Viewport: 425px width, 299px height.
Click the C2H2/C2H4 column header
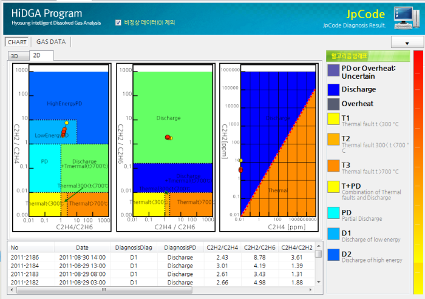point(222,247)
